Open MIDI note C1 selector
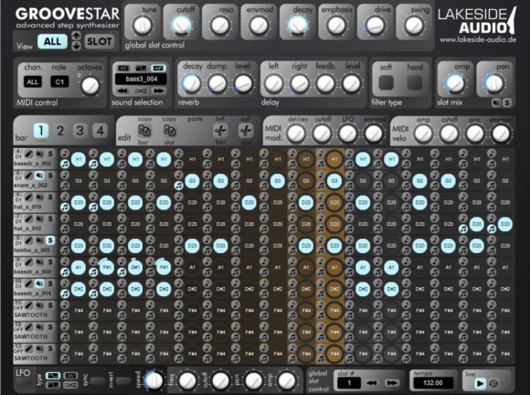 point(59,81)
